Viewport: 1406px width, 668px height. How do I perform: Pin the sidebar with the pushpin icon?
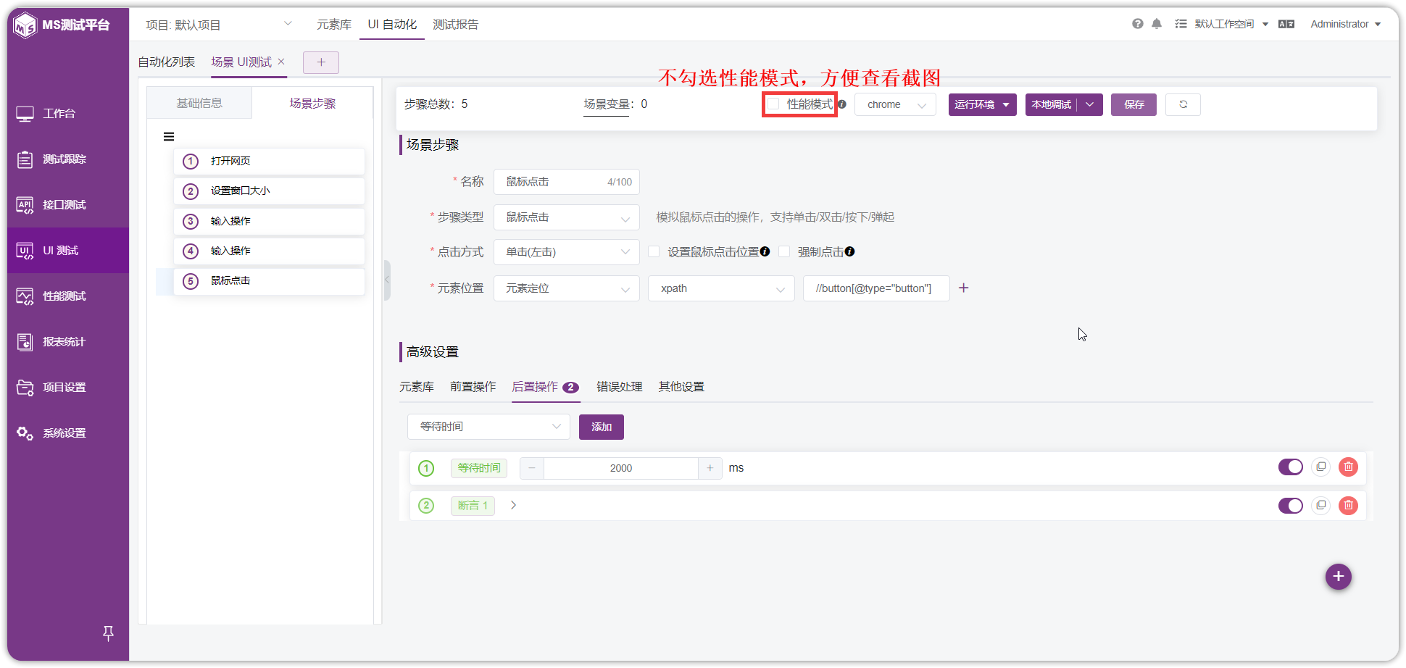pos(108,633)
